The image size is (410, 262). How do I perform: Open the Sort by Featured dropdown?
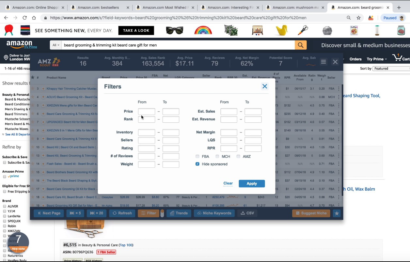[x=391, y=69]
